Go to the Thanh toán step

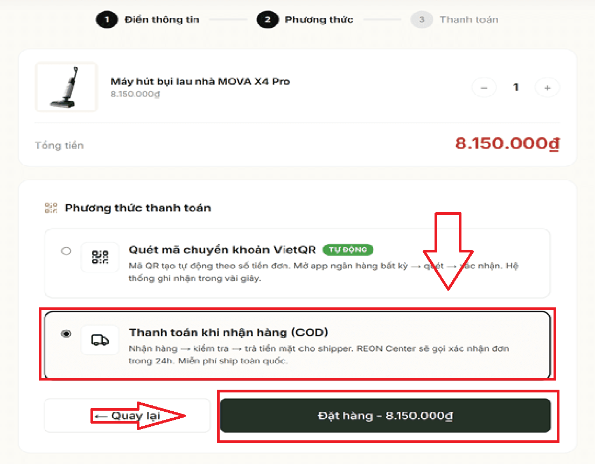coord(469,20)
